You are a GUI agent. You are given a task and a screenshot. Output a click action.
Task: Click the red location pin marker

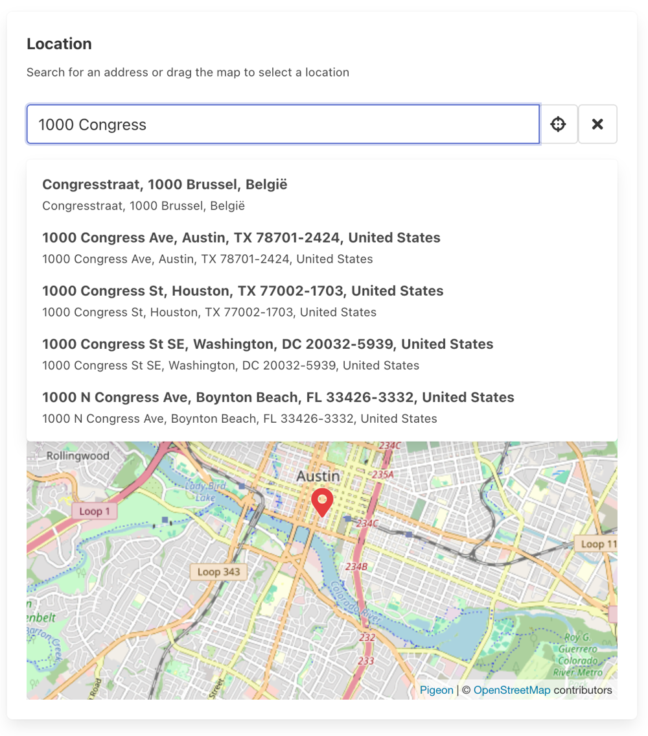323,503
